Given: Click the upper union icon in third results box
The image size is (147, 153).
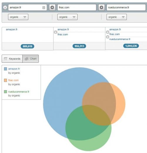Looking at the screenshot, I should click(x=108, y=32).
